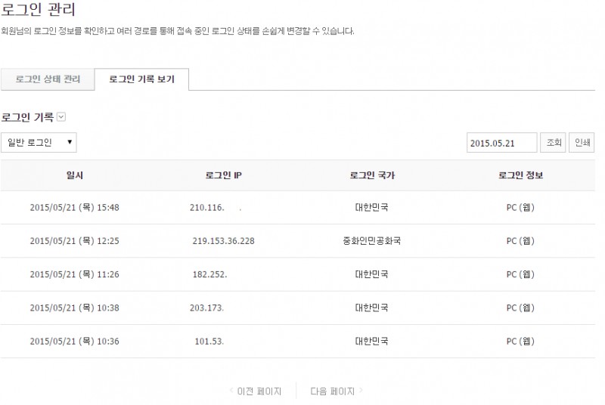Click the 로그인 국가 column header
The height and width of the screenshot is (405, 605).
[x=371, y=175]
